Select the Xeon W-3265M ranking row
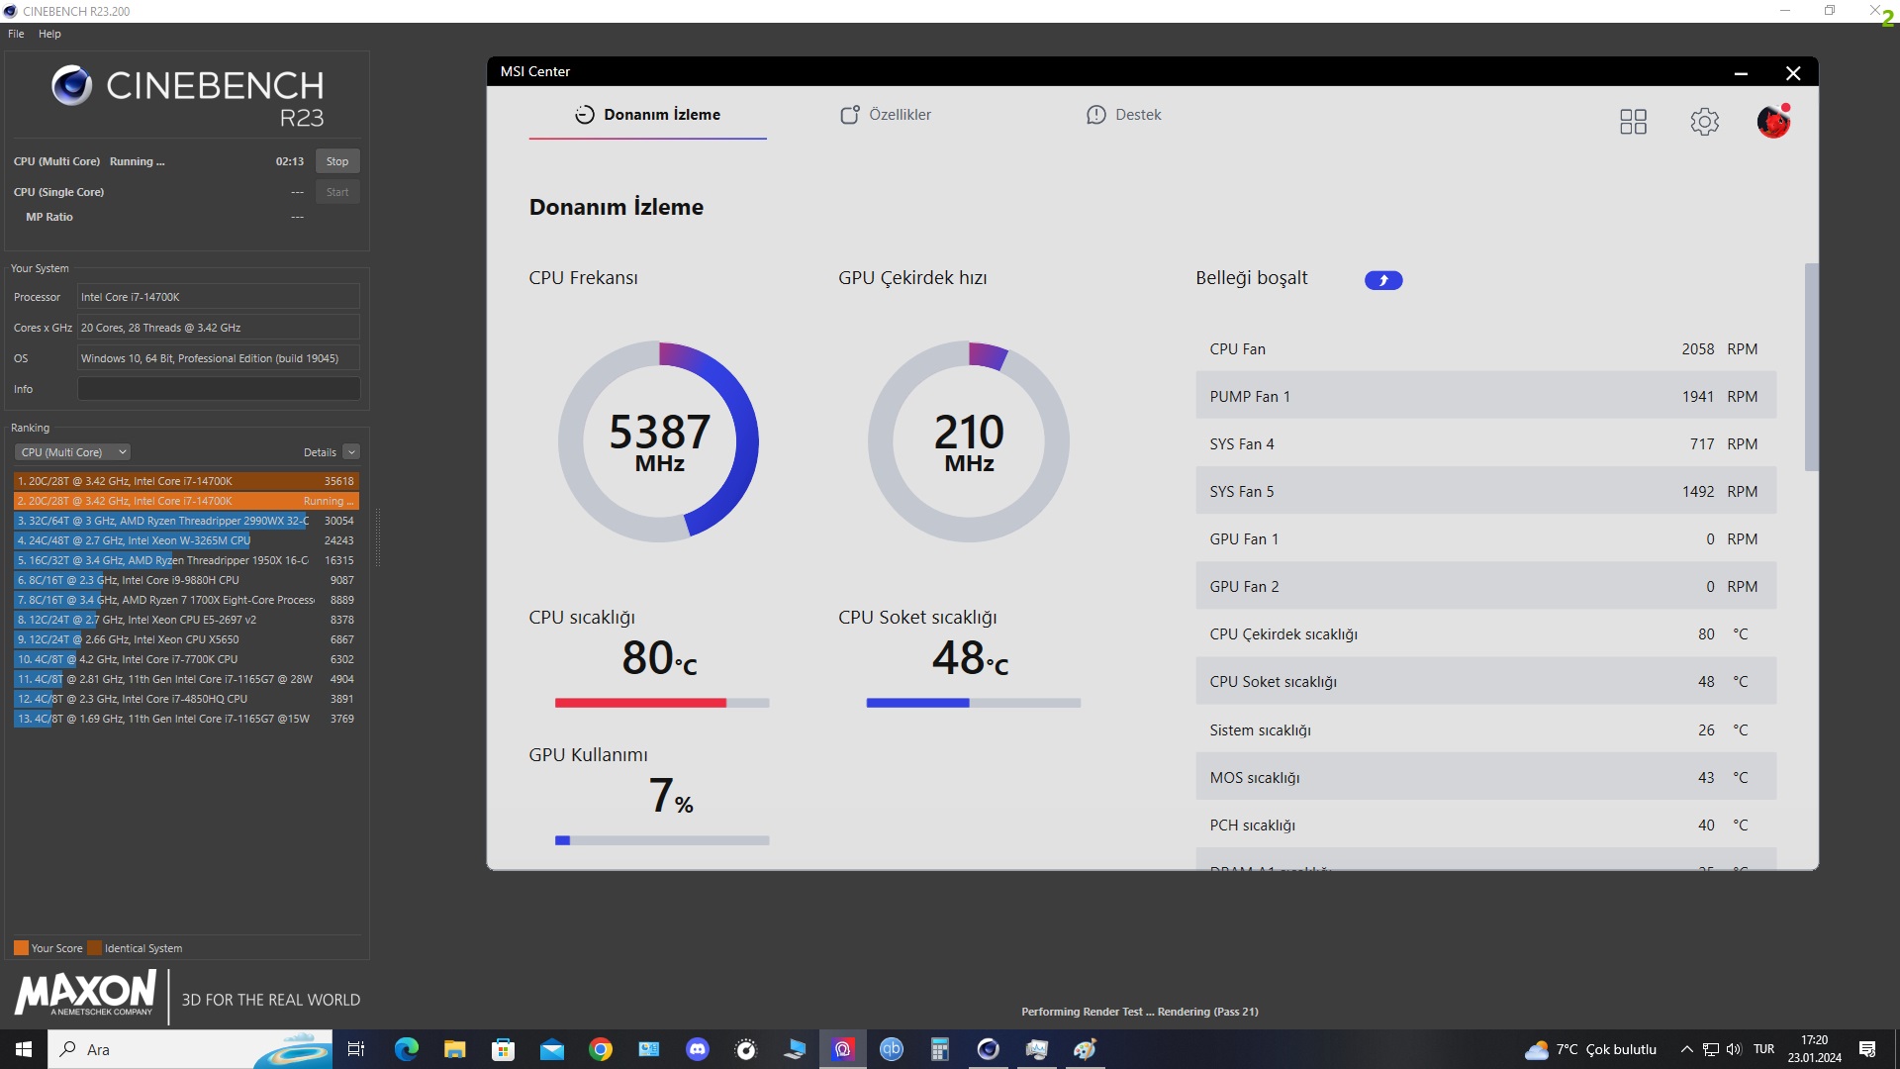 click(x=186, y=540)
